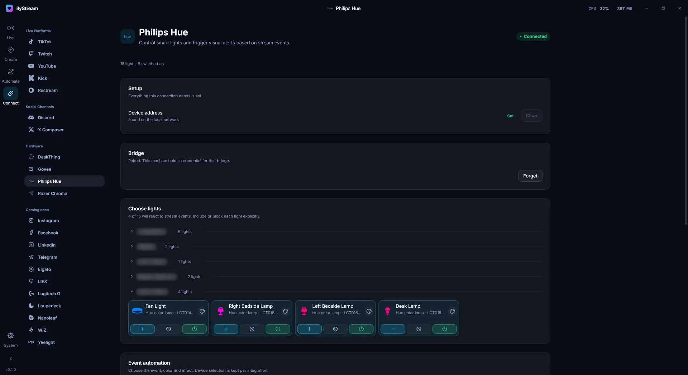The height and width of the screenshot is (375, 688).
Task: Toggle Fan Light power
Action: (194, 329)
